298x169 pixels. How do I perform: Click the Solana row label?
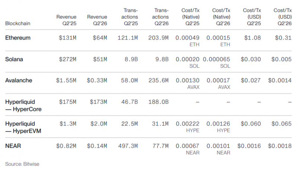coord(14,59)
